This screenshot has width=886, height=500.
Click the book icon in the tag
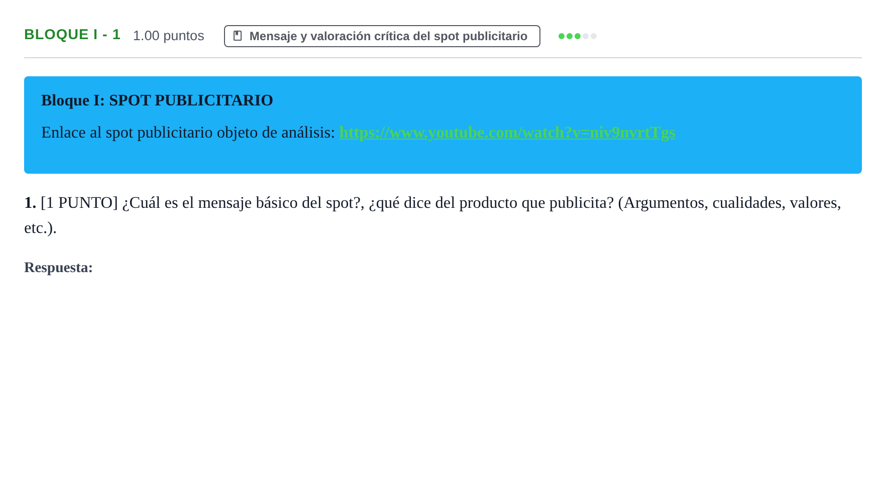(238, 36)
